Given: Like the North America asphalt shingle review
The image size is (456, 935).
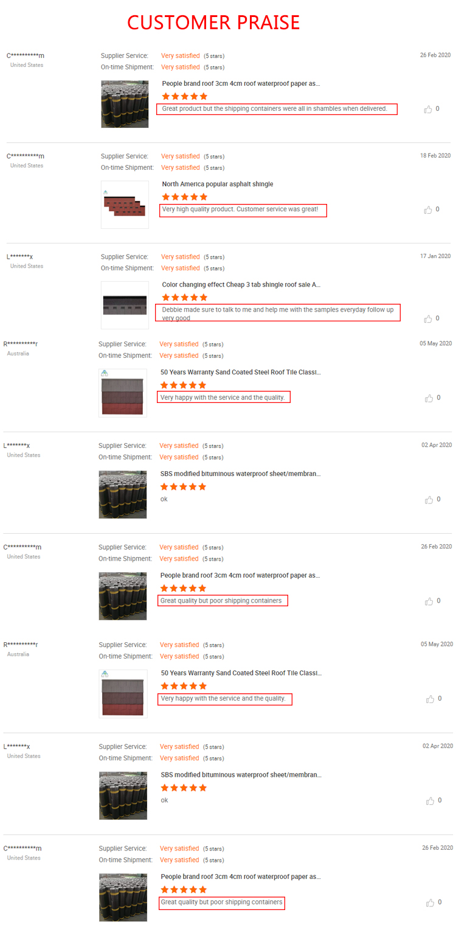Looking at the screenshot, I should 428,209.
